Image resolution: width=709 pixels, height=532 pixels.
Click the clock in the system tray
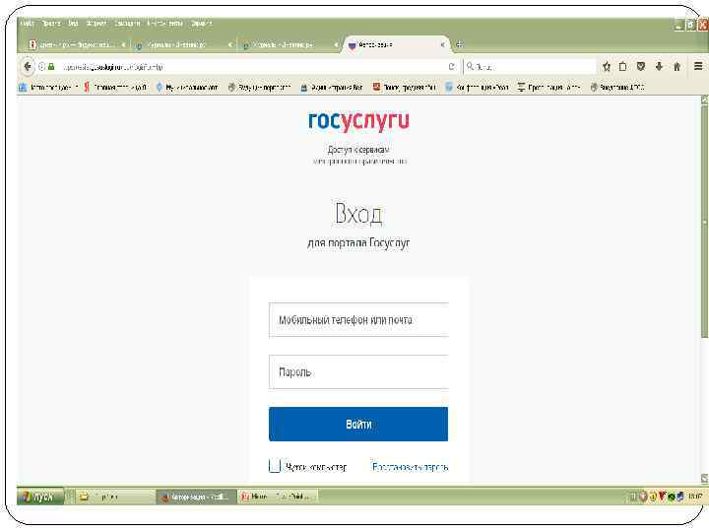pyautogui.click(x=695, y=497)
